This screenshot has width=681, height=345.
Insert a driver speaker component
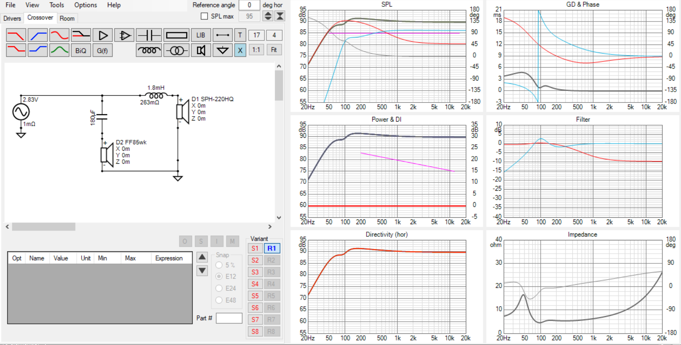[201, 50]
